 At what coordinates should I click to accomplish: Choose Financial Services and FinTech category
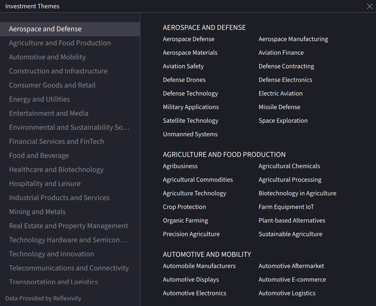56,142
